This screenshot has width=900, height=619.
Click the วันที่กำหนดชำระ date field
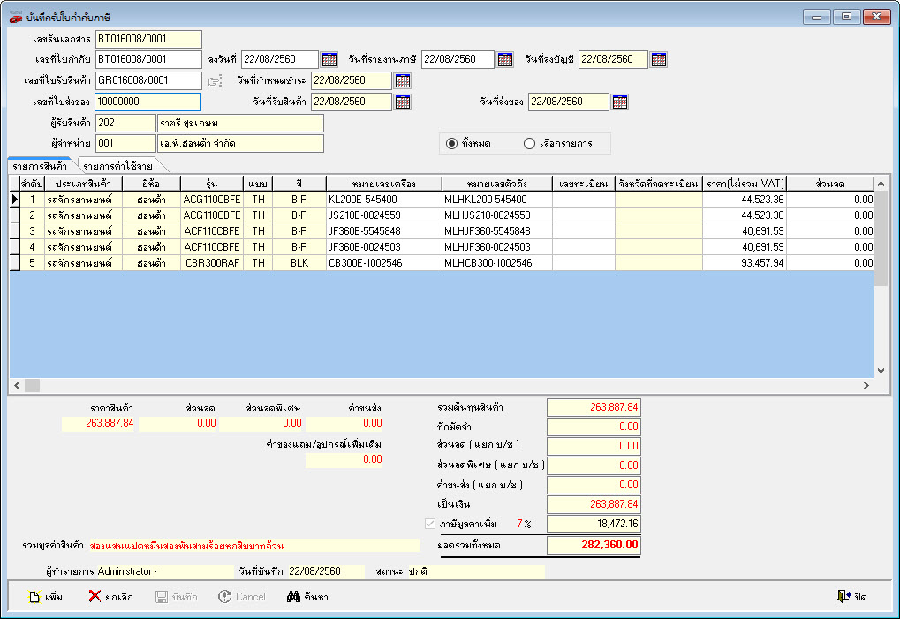(352, 80)
